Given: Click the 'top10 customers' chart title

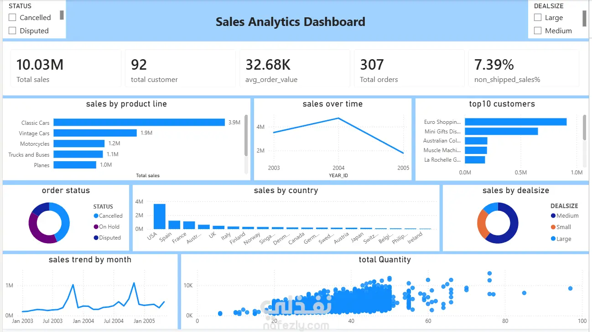Looking at the screenshot, I should [x=502, y=104].
